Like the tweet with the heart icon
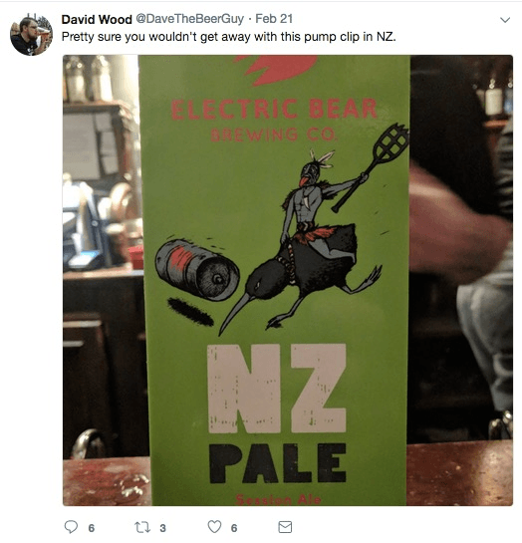 [x=214, y=526]
